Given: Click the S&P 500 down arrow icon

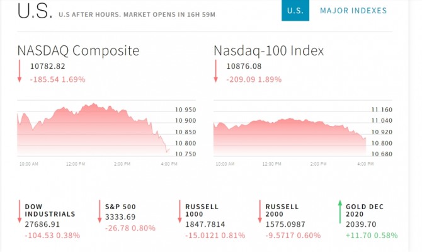Looking at the screenshot, I should click(x=100, y=212).
